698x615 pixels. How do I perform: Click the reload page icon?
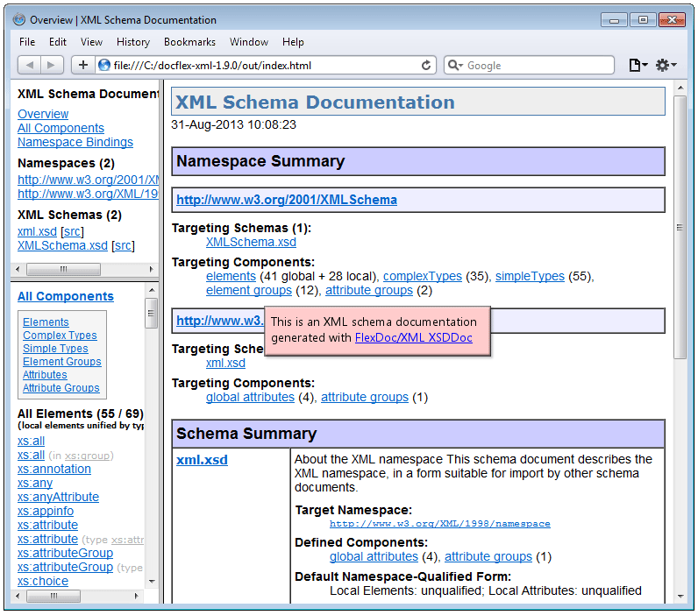point(427,65)
